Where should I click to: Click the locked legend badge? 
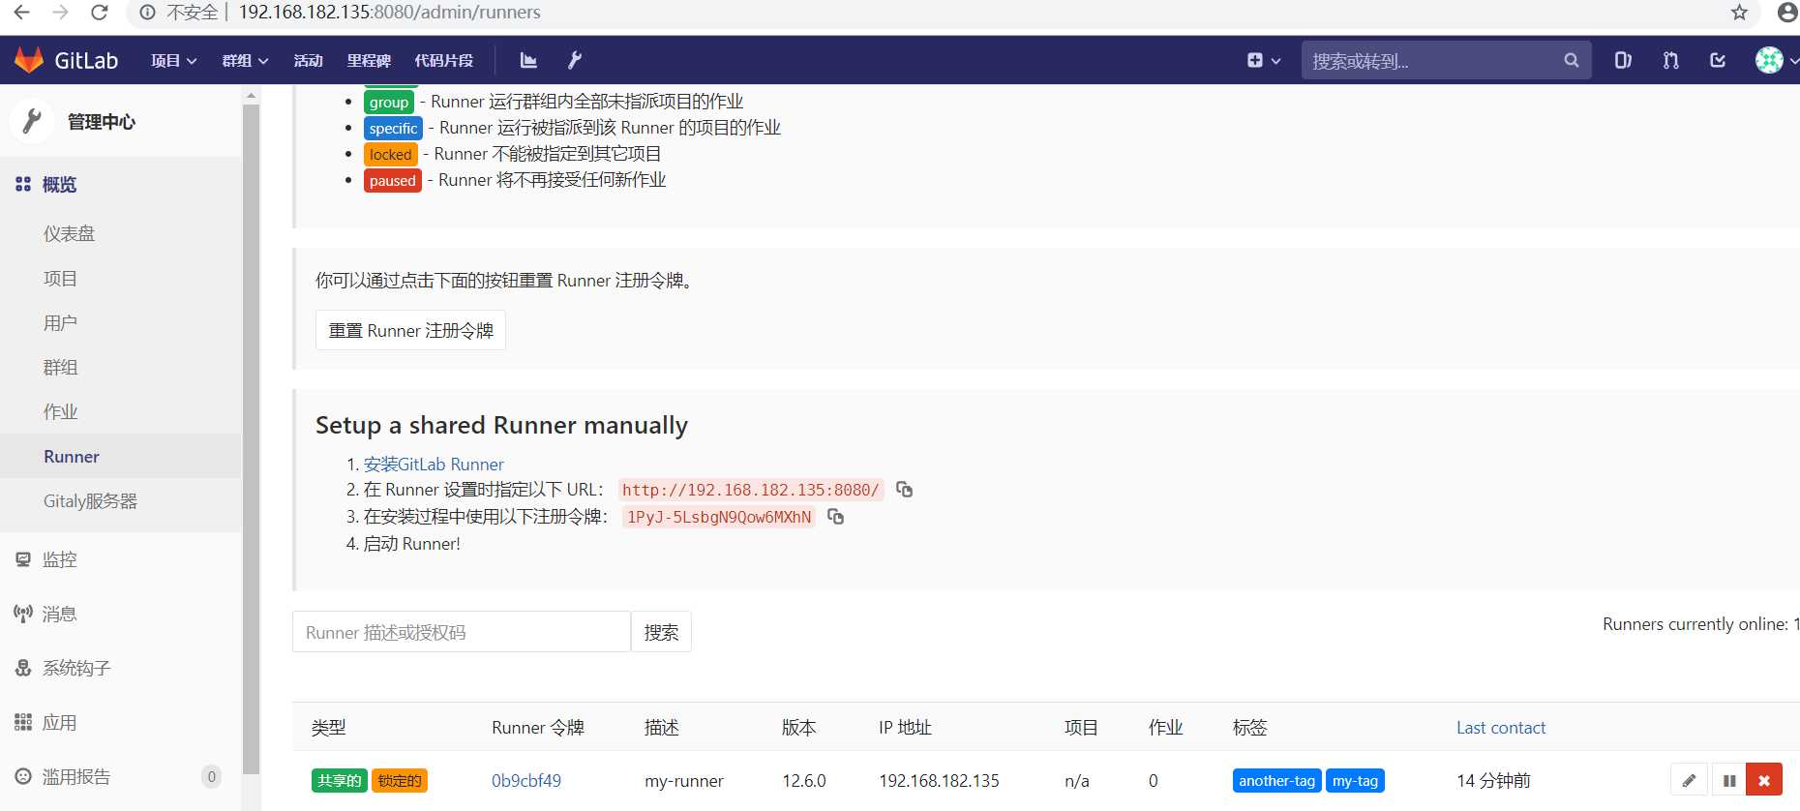tap(390, 154)
